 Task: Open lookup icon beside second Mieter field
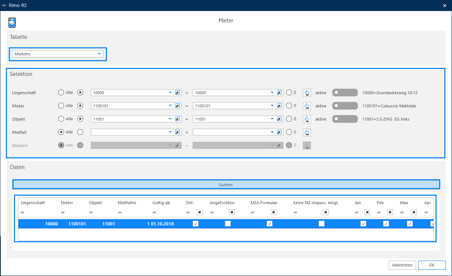(x=280, y=106)
